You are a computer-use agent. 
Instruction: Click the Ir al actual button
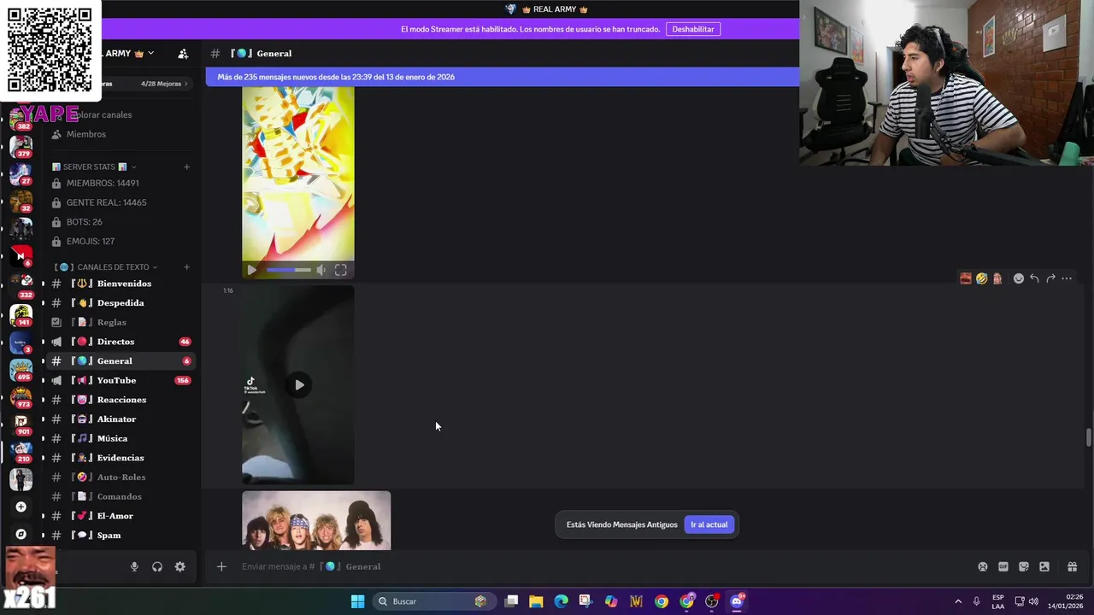click(709, 524)
